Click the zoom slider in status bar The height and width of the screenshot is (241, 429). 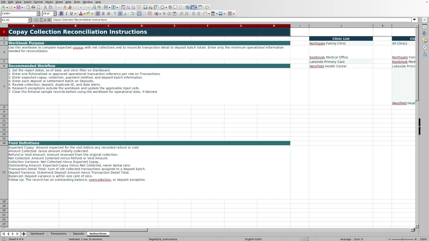pos(403,239)
